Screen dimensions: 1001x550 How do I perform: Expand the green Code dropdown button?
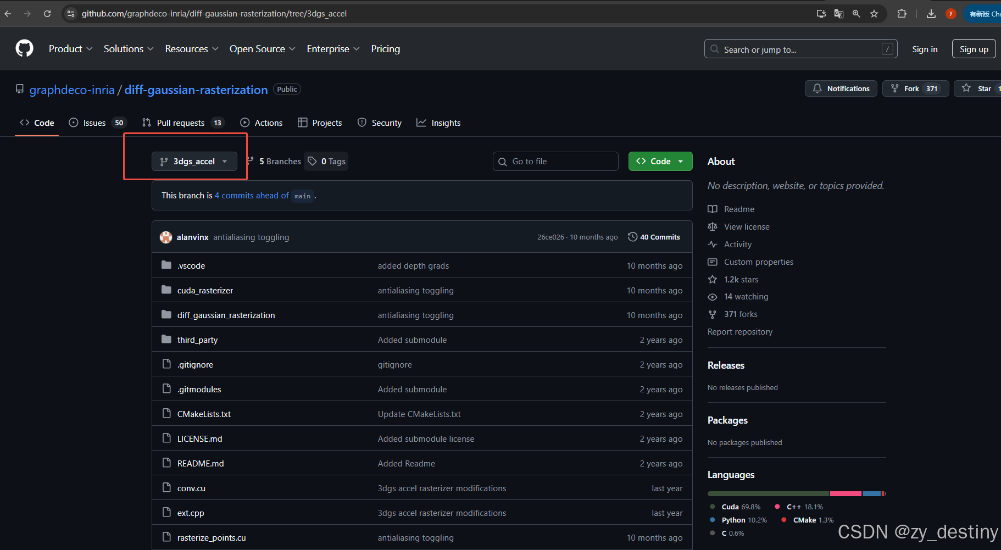point(660,161)
